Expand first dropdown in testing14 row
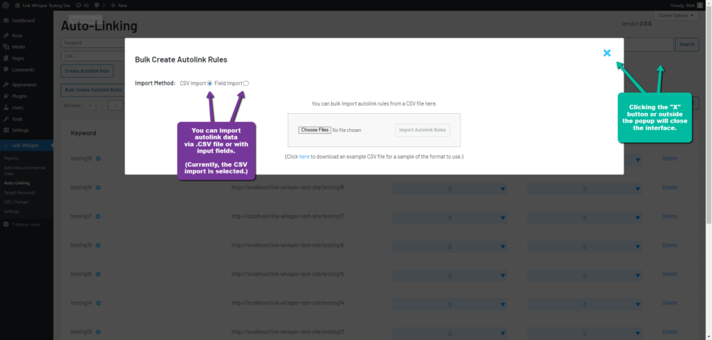This screenshot has height=340, width=712. [450, 305]
